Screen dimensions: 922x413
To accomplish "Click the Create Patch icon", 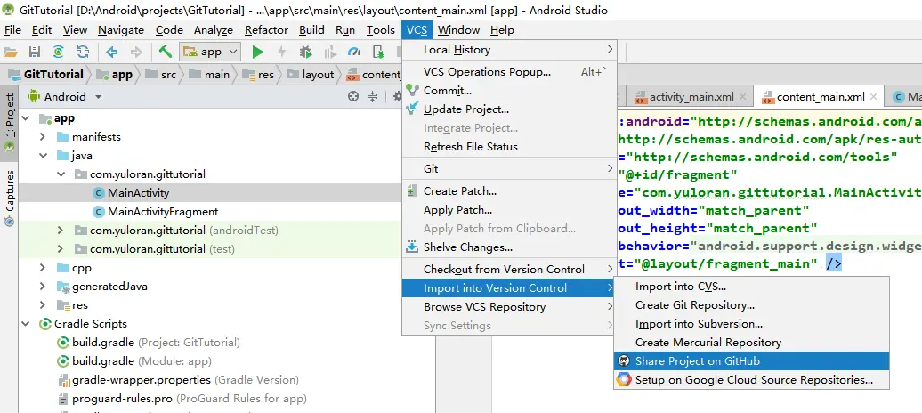I will [411, 191].
